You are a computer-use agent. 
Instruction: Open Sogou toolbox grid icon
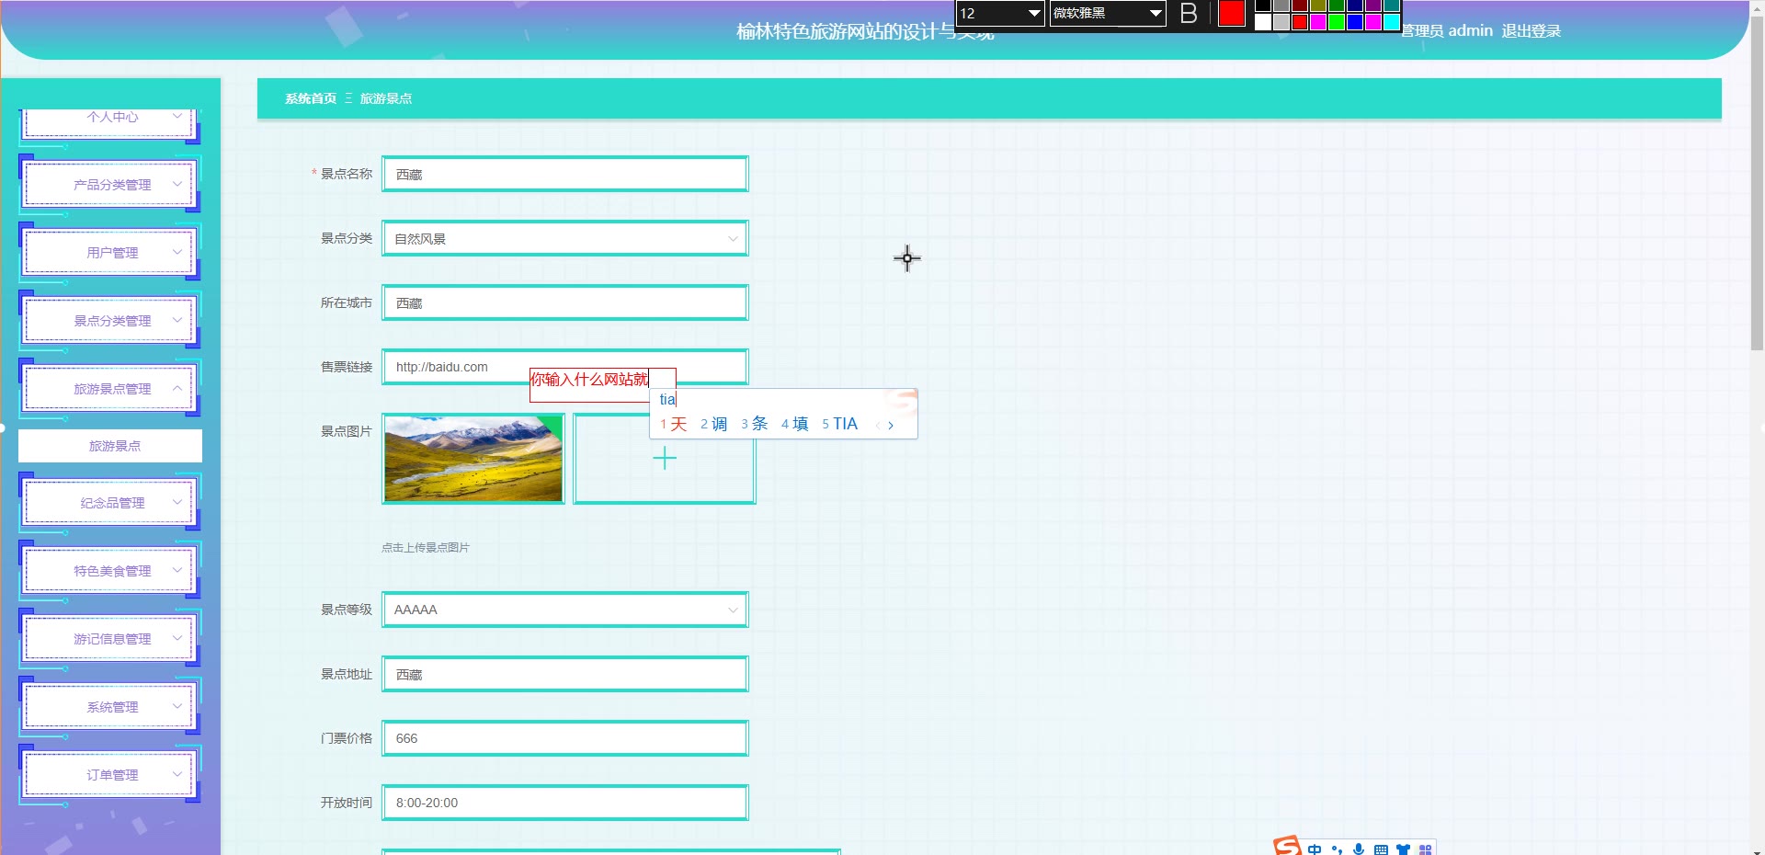[x=1425, y=849]
